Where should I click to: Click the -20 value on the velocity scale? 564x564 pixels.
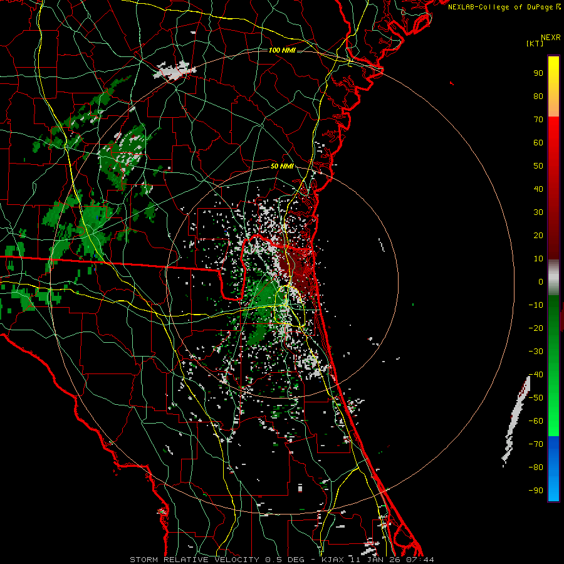(x=536, y=328)
